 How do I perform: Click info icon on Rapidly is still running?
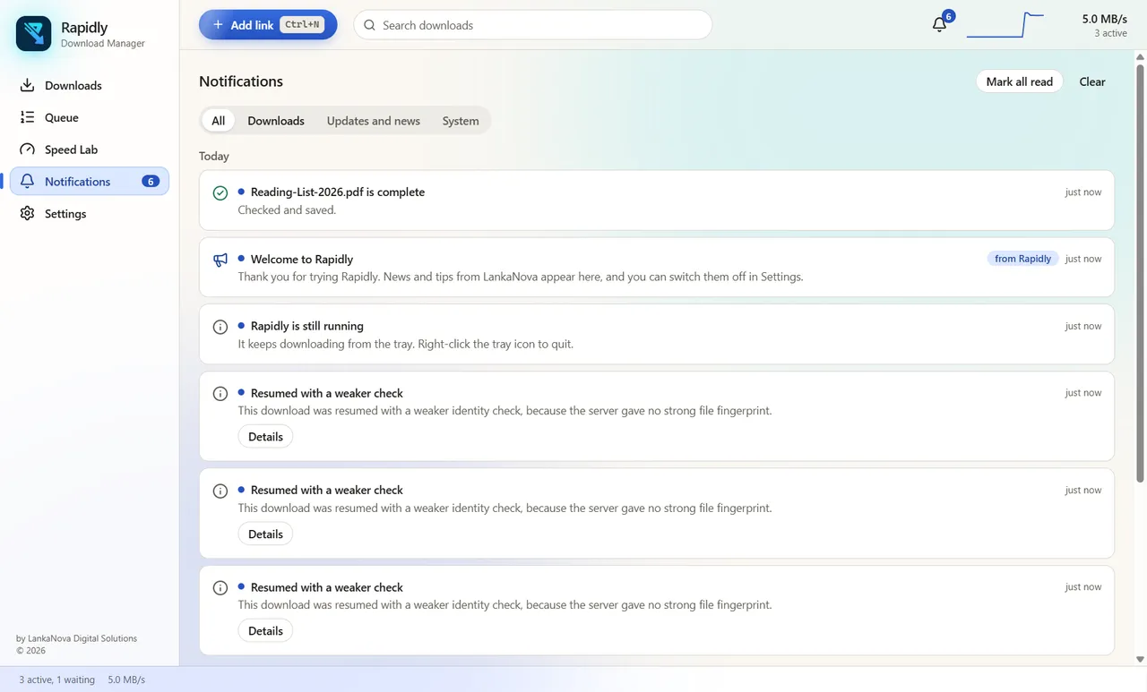[x=220, y=327]
